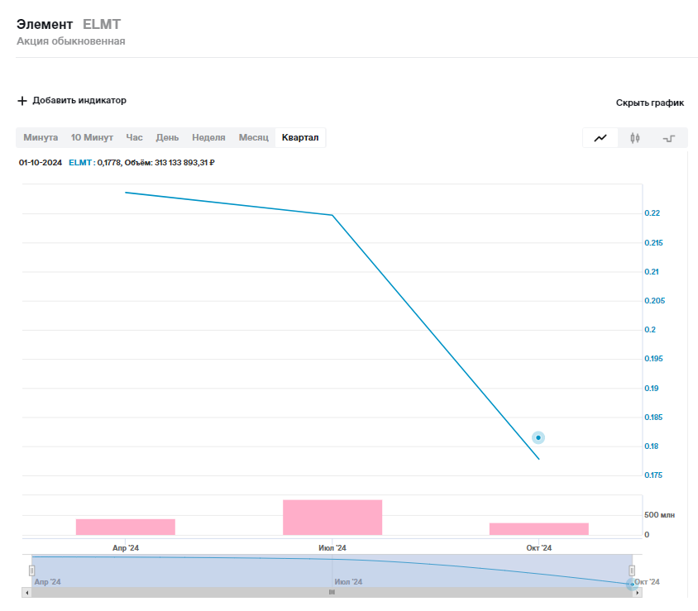The width and height of the screenshot is (698, 611).
Task: Switch to line chart type icon
Action: (x=600, y=138)
